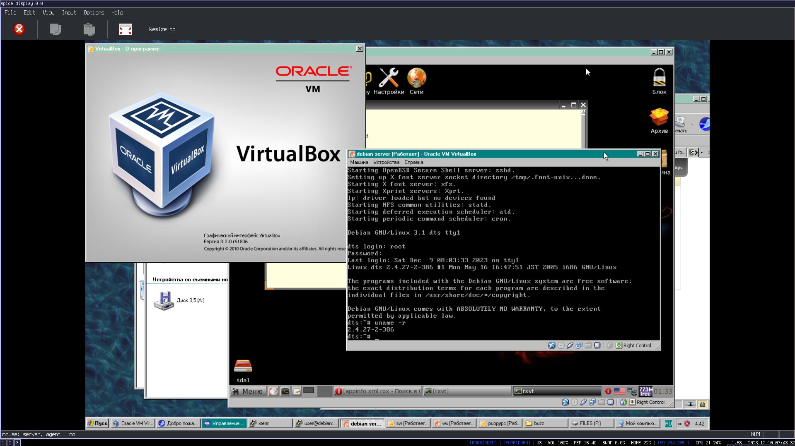Viewport: 795px width, 446px height.
Task: Switch to 'Oracle VM Vir...' taskbar button
Action: [133, 424]
